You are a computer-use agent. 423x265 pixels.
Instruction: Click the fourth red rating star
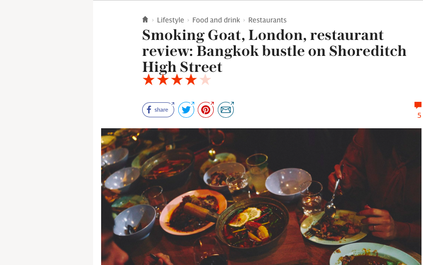[191, 80]
